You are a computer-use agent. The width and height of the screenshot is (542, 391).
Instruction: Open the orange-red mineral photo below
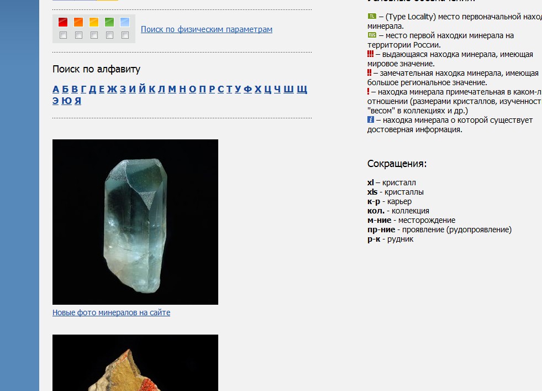click(x=135, y=363)
